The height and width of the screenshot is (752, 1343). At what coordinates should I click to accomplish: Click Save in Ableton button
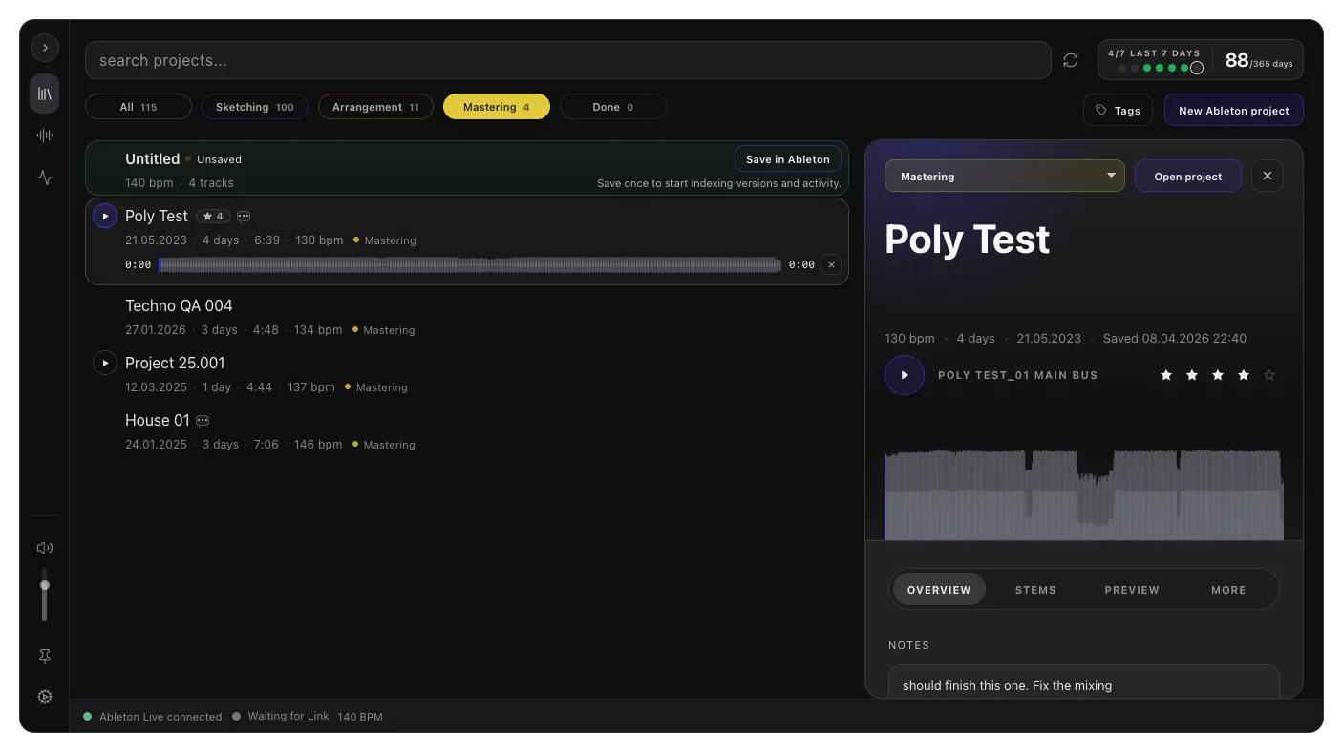click(x=787, y=159)
